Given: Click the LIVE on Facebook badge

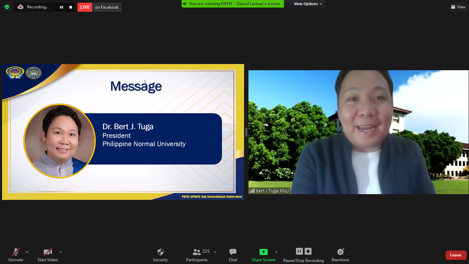Looking at the screenshot, I should click(99, 7).
